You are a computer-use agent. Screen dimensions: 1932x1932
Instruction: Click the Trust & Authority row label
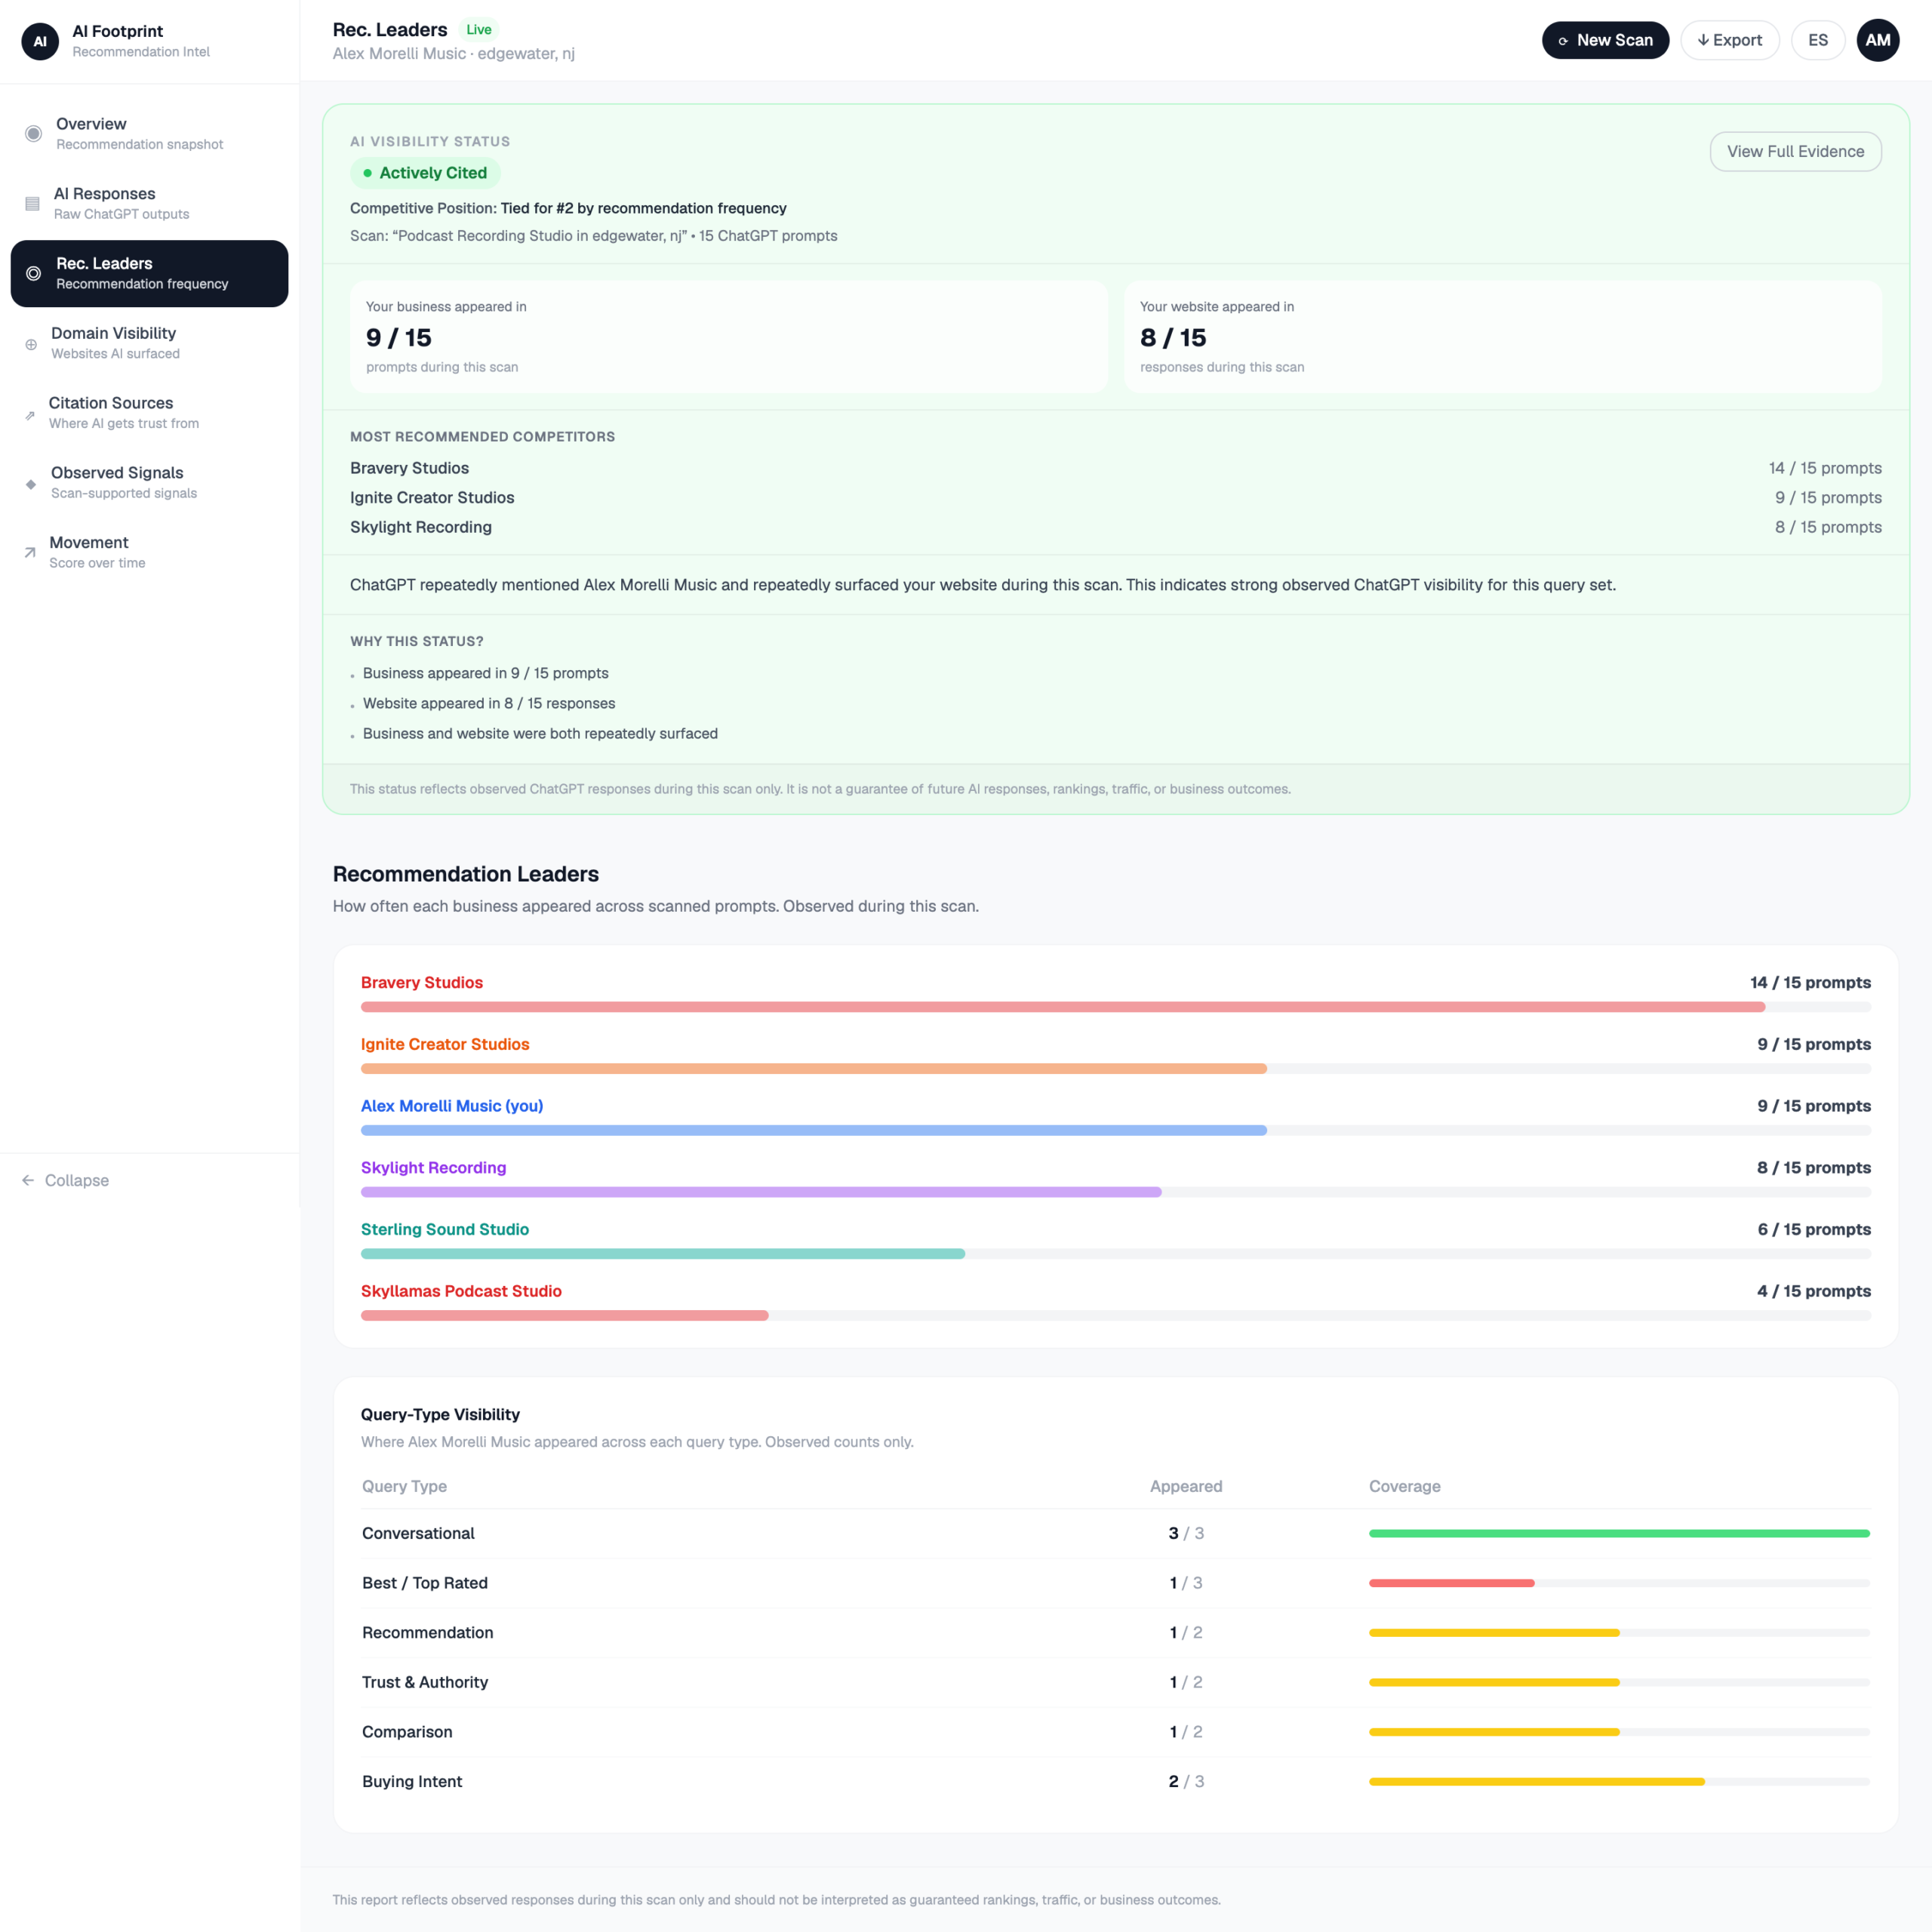pyautogui.click(x=425, y=1682)
